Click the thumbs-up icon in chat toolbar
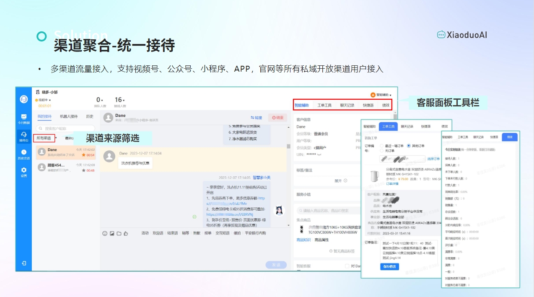This screenshot has width=534, height=297. pos(125,233)
